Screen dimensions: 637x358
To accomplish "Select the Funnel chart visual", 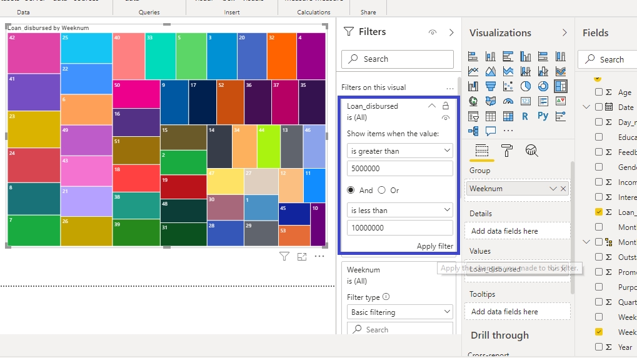I will click(491, 86).
